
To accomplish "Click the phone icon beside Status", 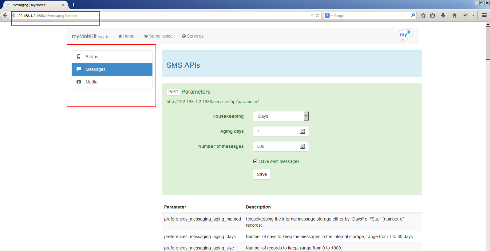I will (79, 57).
